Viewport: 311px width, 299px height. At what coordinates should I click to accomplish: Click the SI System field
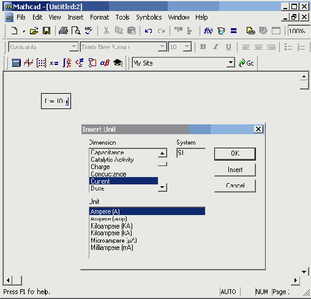[x=191, y=153]
